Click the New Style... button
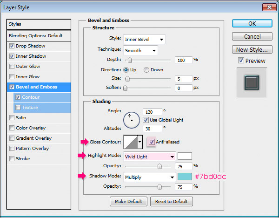The height and width of the screenshot is (218, 279). tap(252, 49)
